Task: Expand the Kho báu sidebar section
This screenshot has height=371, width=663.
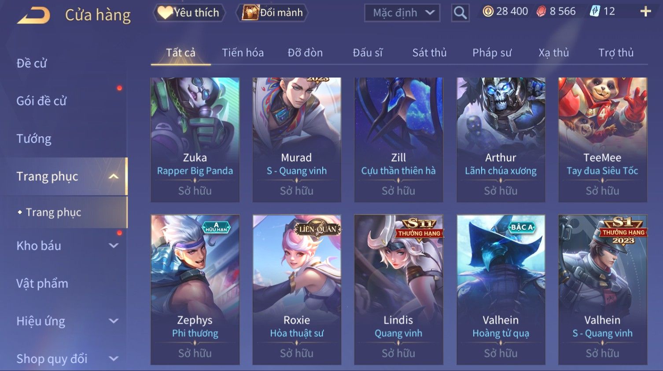Action: point(114,246)
